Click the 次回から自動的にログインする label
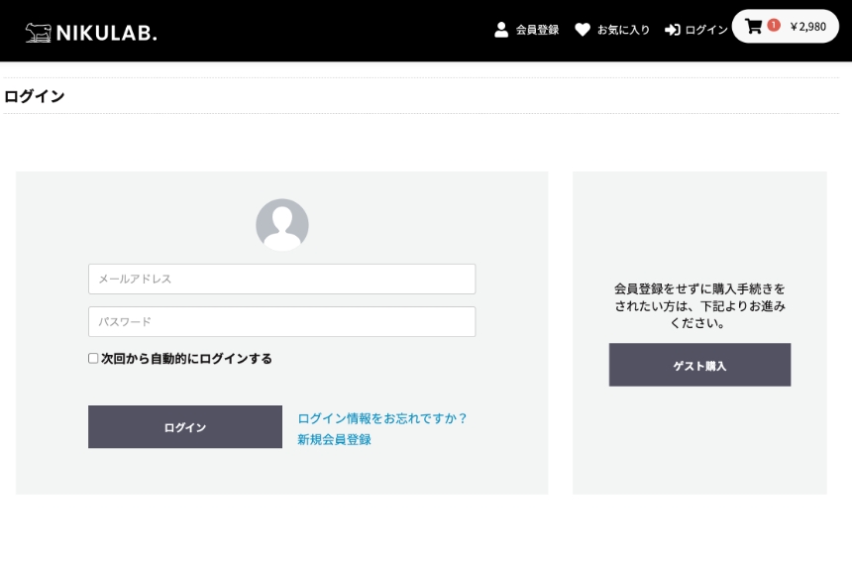852x568 pixels. tap(186, 359)
